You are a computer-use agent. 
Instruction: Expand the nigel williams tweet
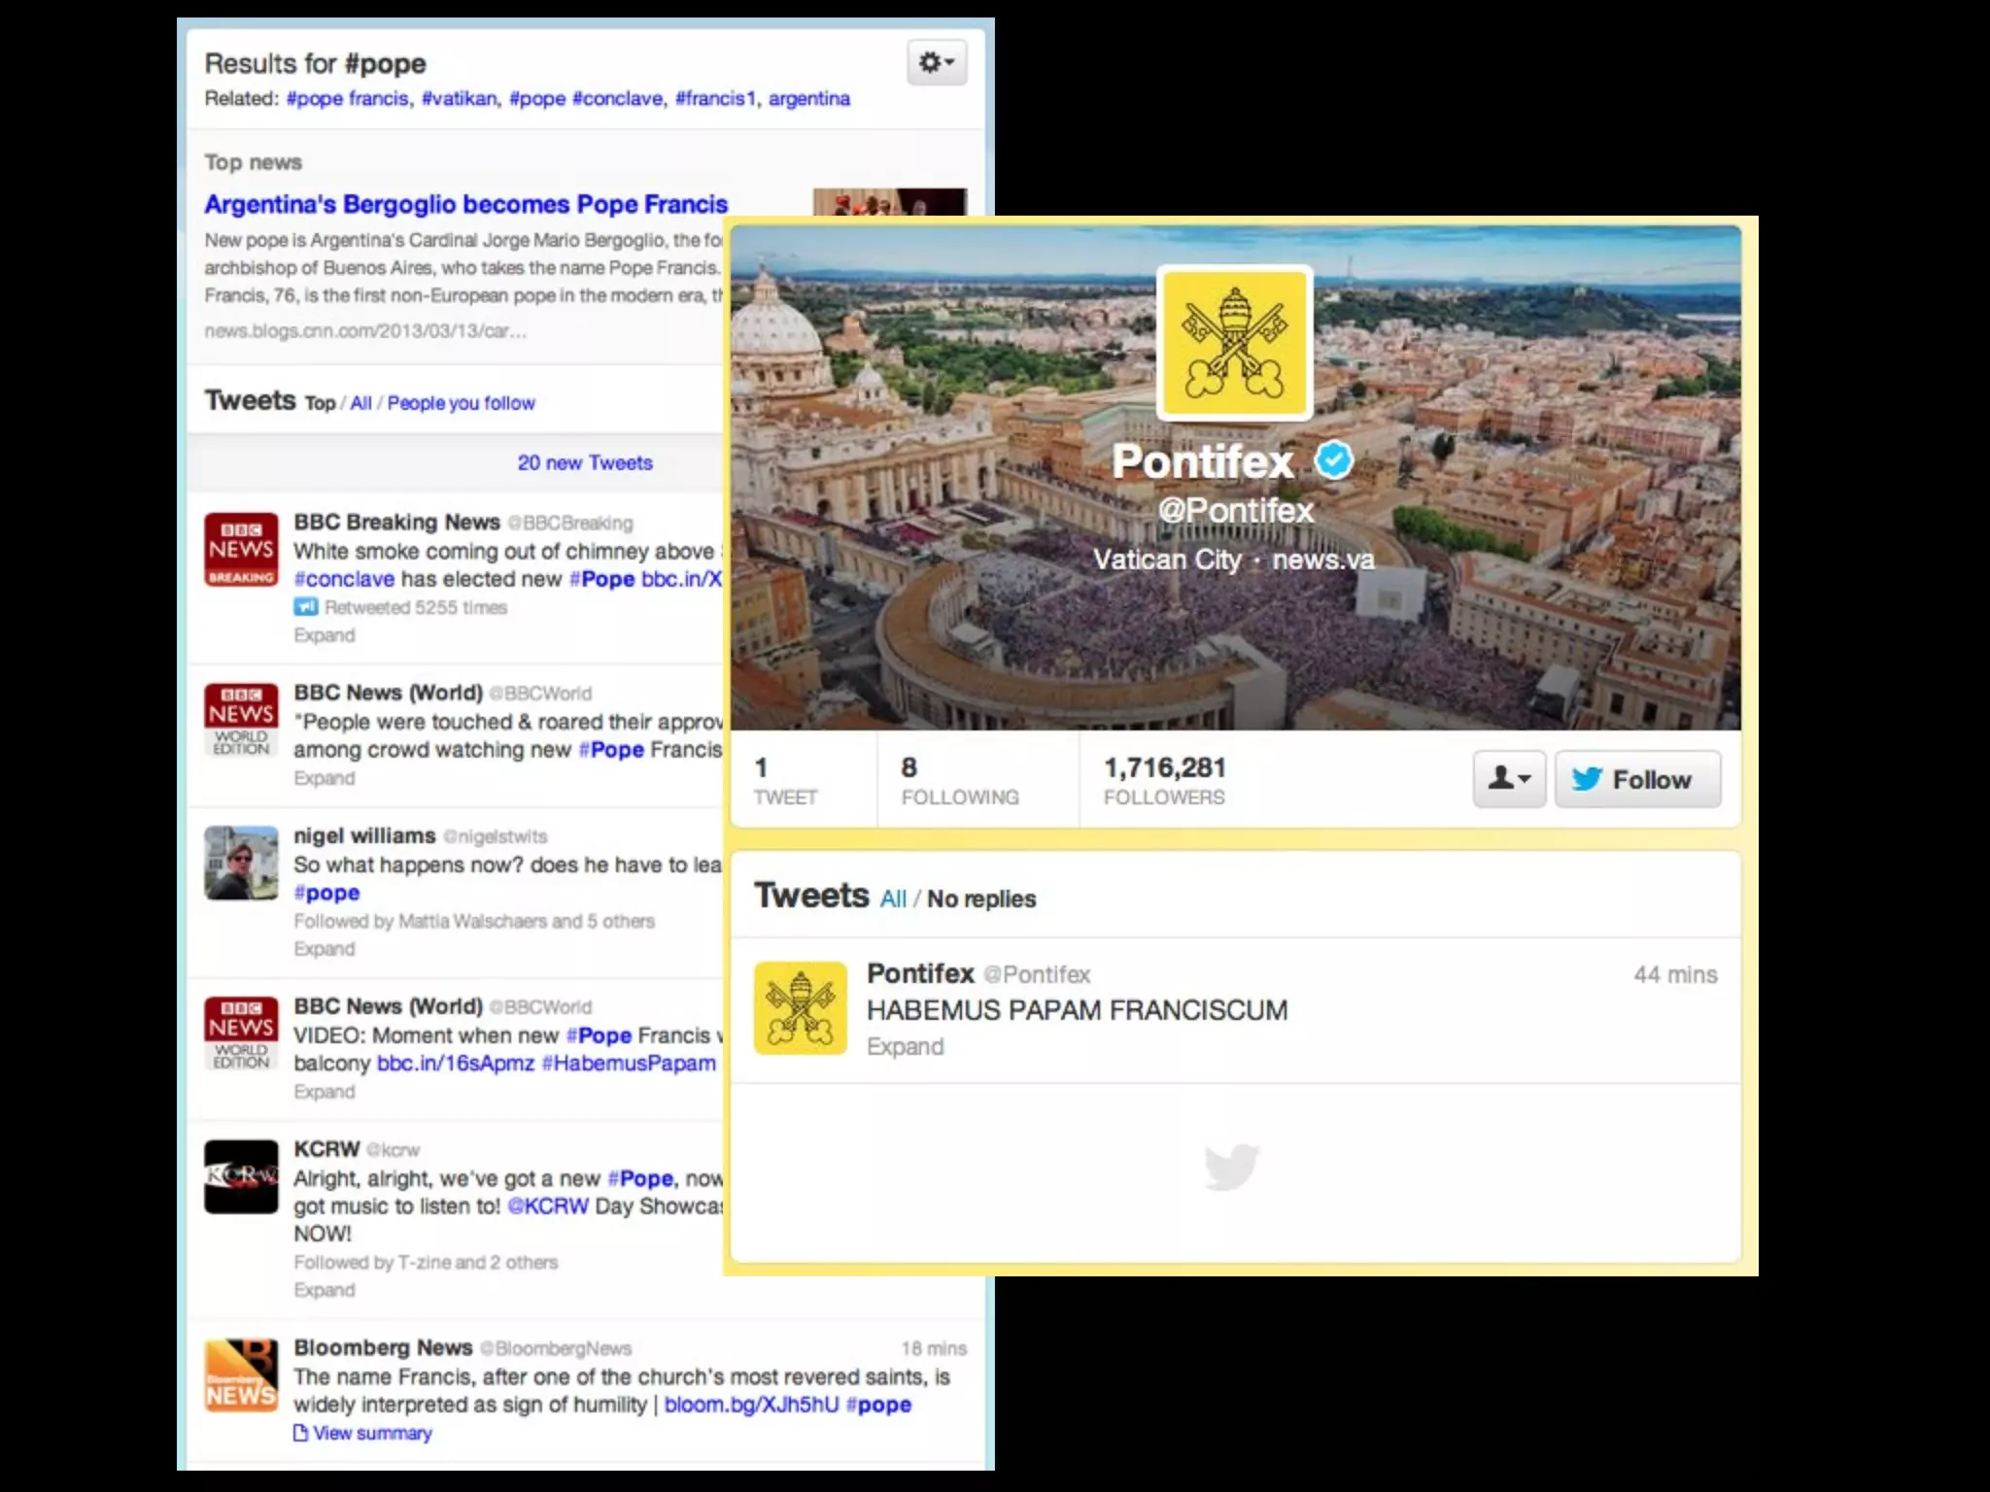click(324, 949)
